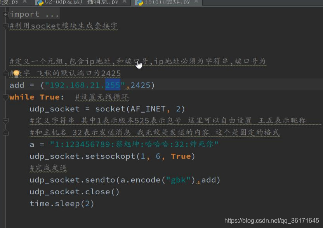Viewport: 323px width, 228px height.
Task: Click "AF_INET" in the socket call
Action: tap(148, 109)
